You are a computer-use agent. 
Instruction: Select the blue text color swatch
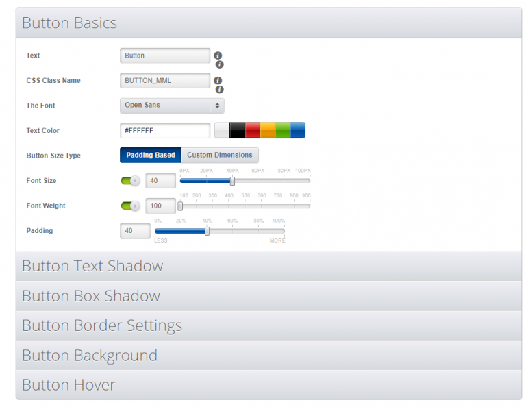(x=297, y=130)
